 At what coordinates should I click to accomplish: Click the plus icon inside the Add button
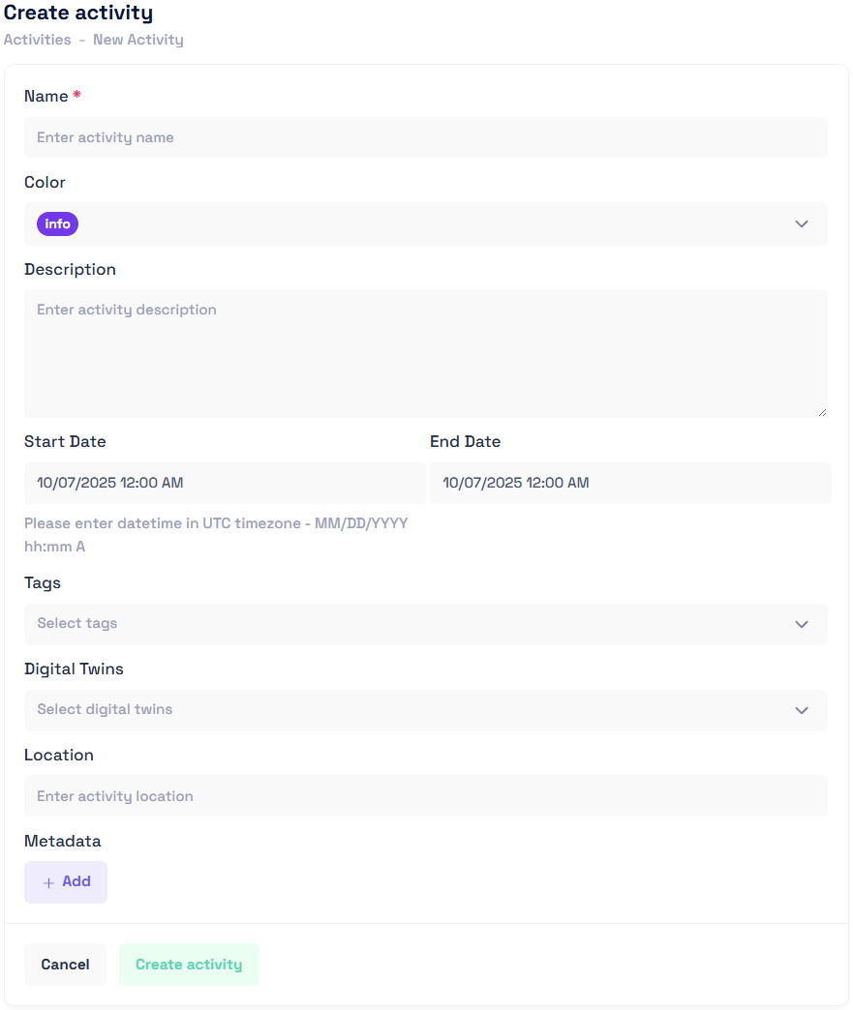click(x=48, y=881)
